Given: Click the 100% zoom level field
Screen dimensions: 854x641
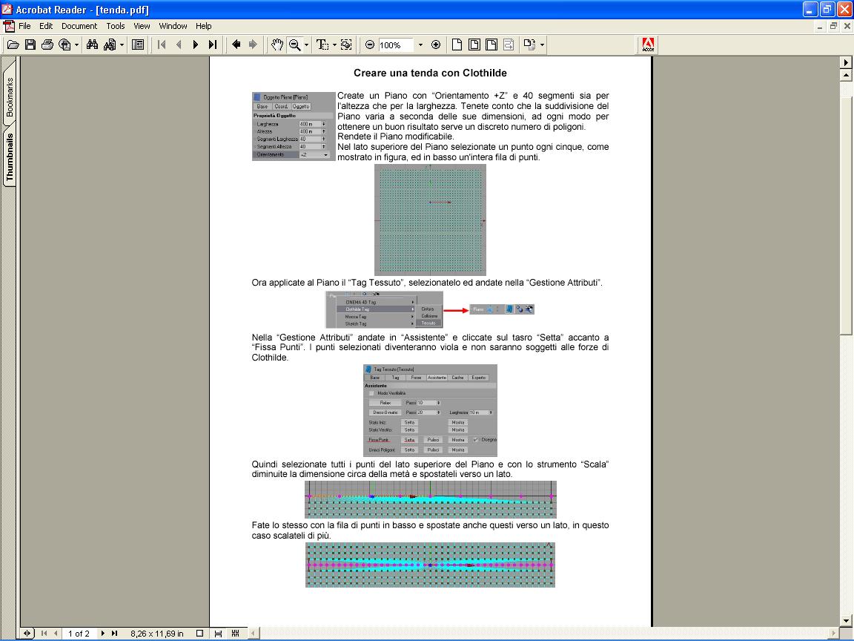Looking at the screenshot, I should [396, 45].
